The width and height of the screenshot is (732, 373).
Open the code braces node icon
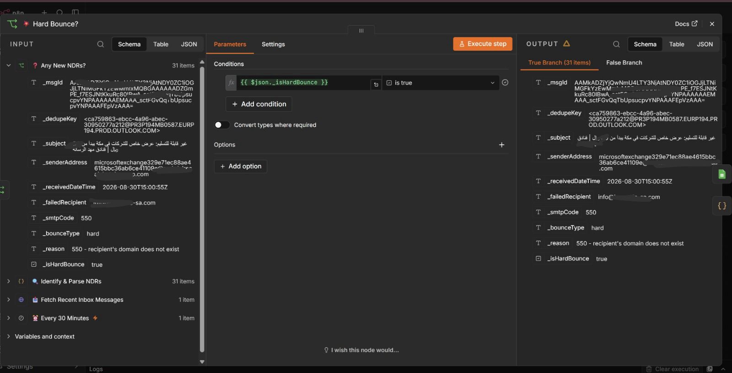point(722,206)
